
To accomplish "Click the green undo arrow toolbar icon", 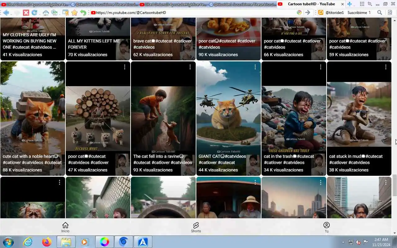I will (83, 13).
